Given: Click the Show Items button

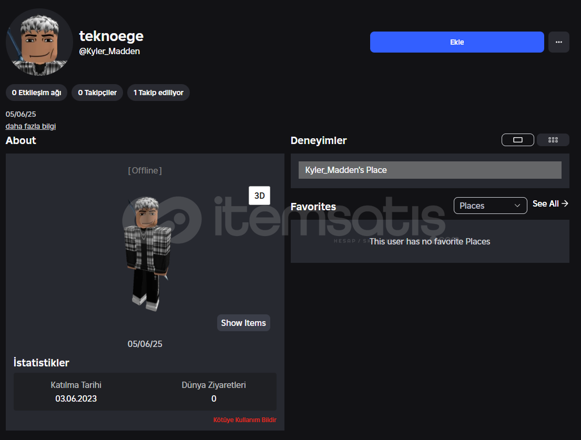Looking at the screenshot, I should [x=243, y=323].
